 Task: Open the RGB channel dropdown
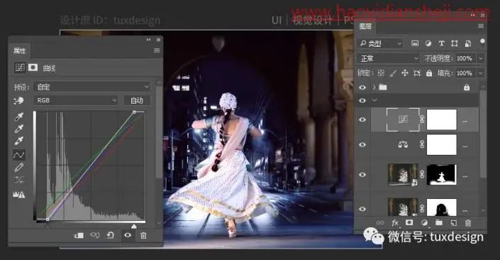[76, 100]
